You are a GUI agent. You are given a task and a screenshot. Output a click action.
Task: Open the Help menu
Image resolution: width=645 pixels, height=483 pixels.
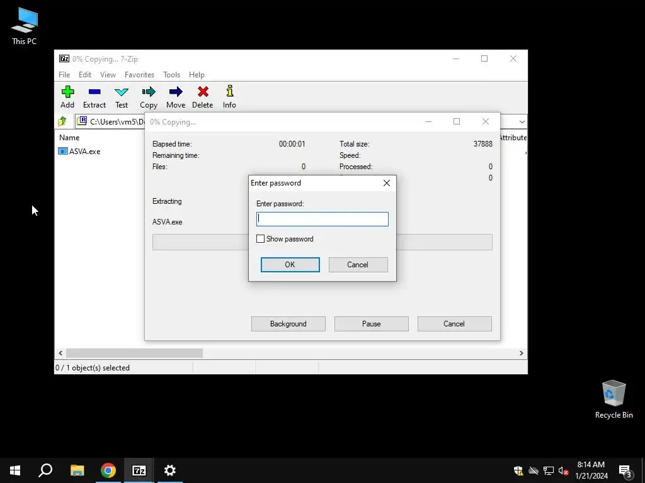click(x=197, y=75)
